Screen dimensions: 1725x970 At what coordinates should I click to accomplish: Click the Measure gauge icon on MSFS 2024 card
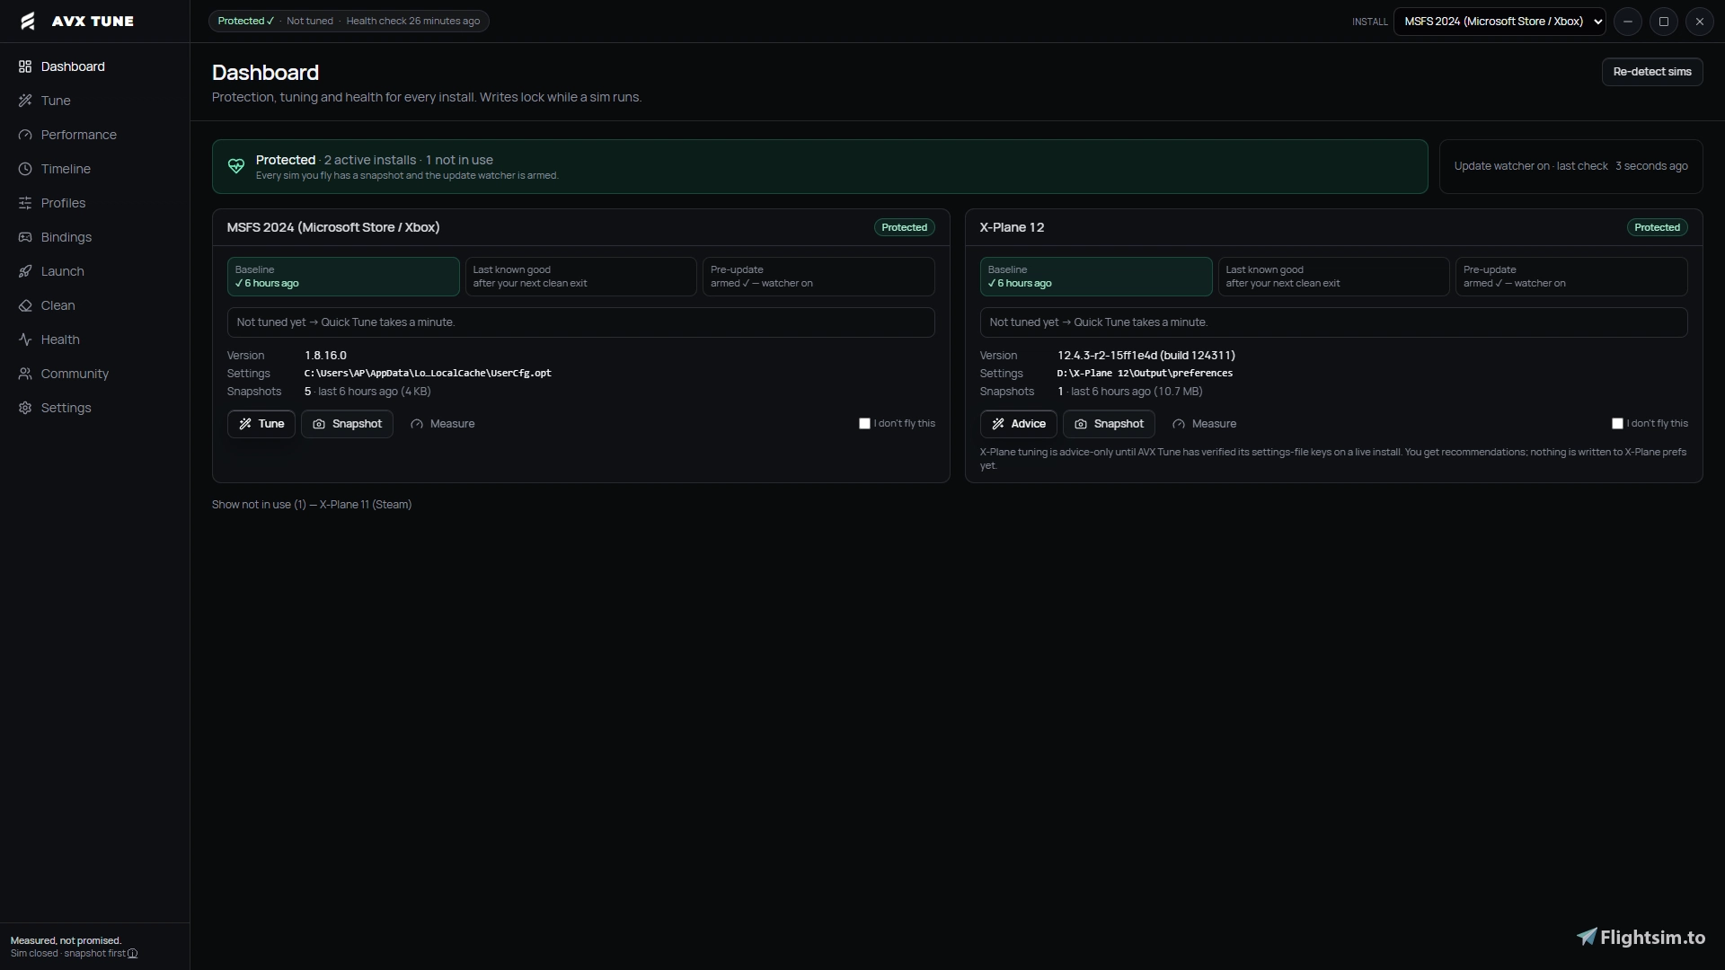pos(417,424)
